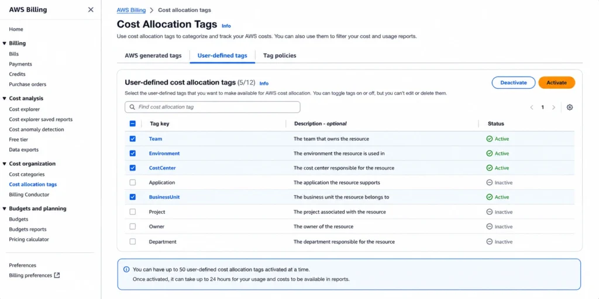Click the search magnifier icon
The height and width of the screenshot is (299, 599).
tap(132, 107)
